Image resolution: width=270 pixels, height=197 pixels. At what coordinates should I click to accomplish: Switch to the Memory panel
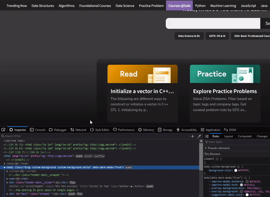click(x=146, y=130)
